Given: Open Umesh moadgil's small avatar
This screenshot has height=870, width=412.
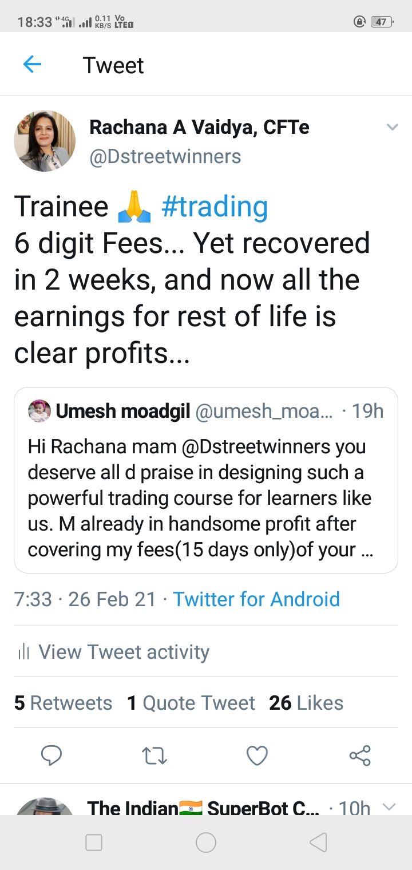Looking at the screenshot, I should 39,411.
